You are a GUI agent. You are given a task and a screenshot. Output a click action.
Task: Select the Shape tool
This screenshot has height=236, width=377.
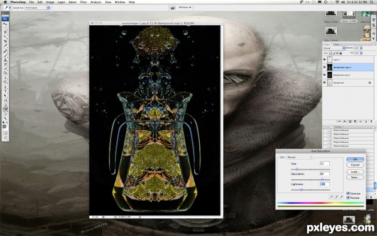click(x=5, y=101)
